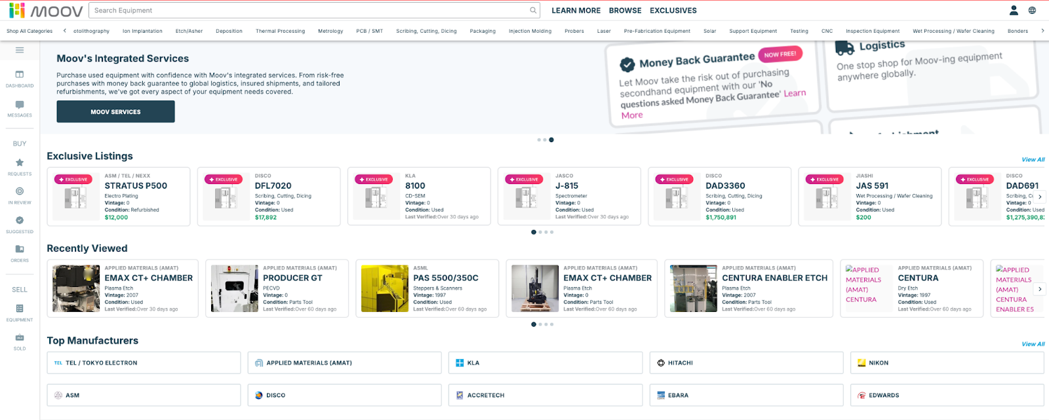Image resolution: width=1049 pixels, height=420 pixels.
Task: Select third banner carousel dot
Action: pos(551,140)
